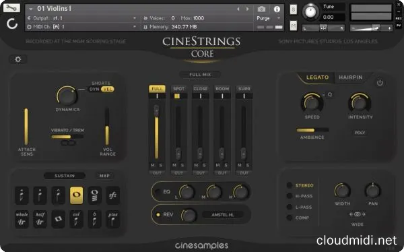Toggle the REV reverb LED
The width and height of the screenshot is (404, 252).
[x=158, y=214]
